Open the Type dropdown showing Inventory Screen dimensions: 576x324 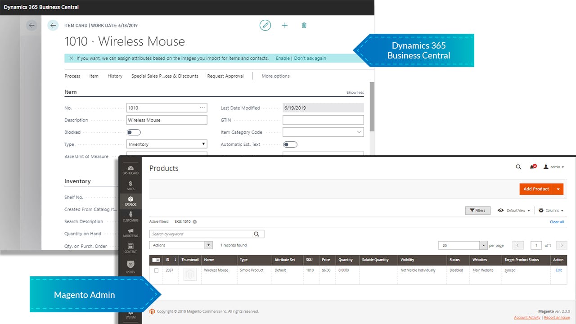tap(202, 144)
